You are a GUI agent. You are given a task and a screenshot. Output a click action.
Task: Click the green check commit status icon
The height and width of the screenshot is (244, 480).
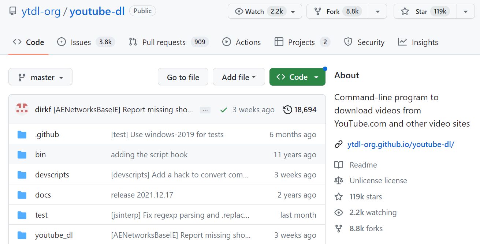pyautogui.click(x=223, y=110)
